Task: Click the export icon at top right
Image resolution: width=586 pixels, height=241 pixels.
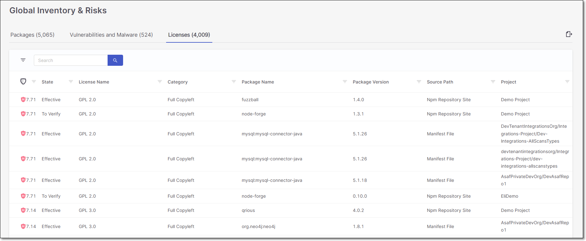Action: (569, 34)
